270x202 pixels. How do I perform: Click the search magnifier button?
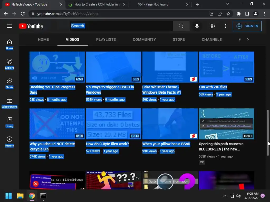181,26
